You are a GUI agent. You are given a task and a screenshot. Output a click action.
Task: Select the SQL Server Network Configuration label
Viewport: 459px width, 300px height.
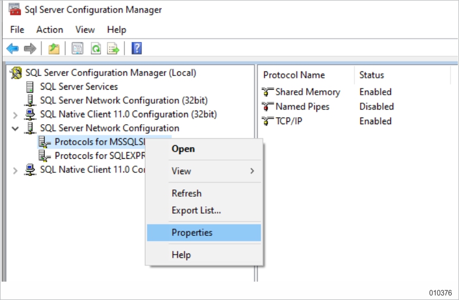click(x=110, y=128)
